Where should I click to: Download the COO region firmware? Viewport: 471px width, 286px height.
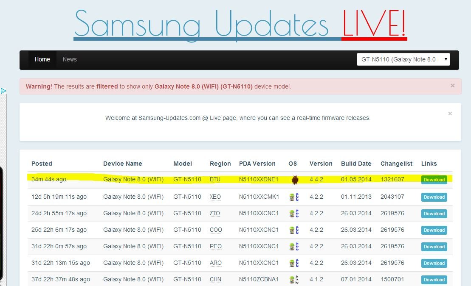[x=434, y=230]
